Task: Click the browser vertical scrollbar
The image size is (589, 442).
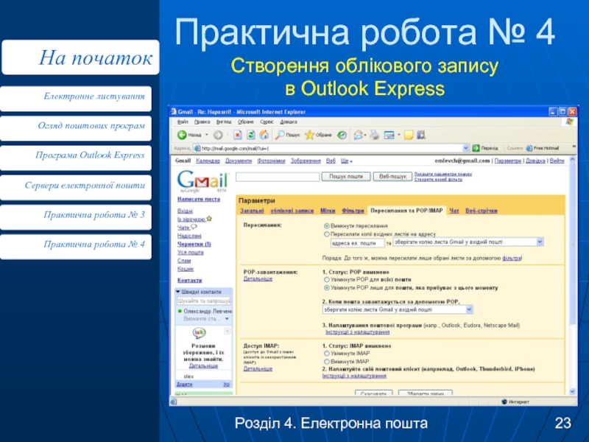Action: click(x=572, y=276)
